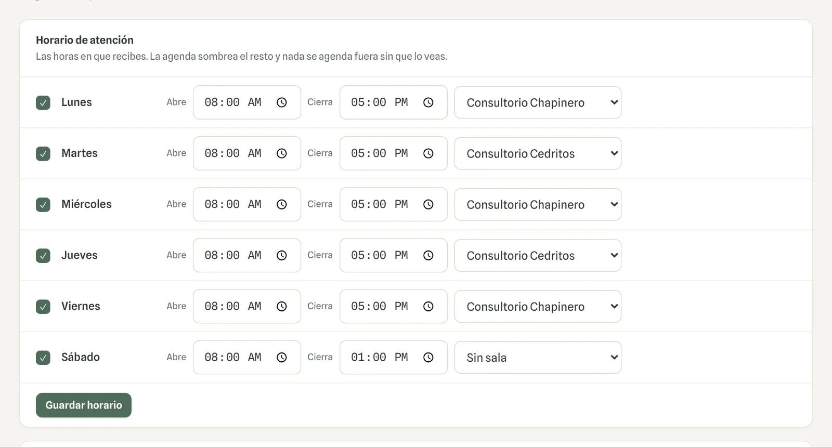This screenshot has width=832, height=447.
Task: Click clock icon in Jueves closing field
Action: pos(428,255)
